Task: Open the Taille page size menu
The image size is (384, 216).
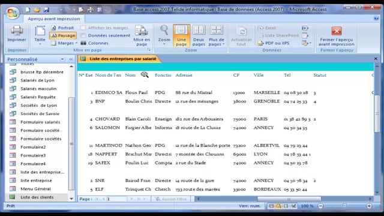Action: [40, 35]
